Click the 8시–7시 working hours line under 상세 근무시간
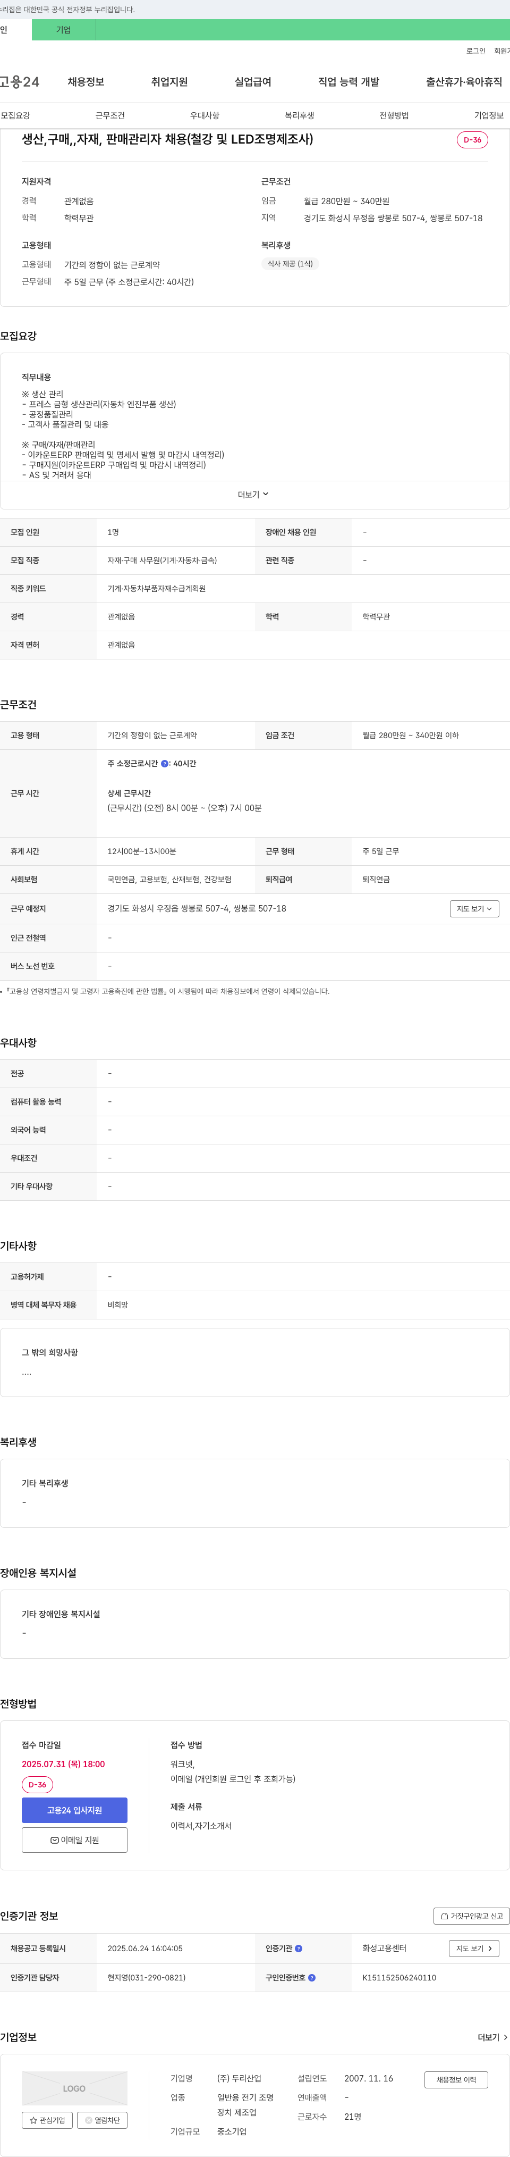Viewport: 510px width, 2157px height. pyautogui.click(x=185, y=808)
